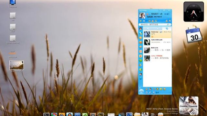Open the Win7 drive desktop icon
This screenshot has height=116, width=207.
coord(13,28)
